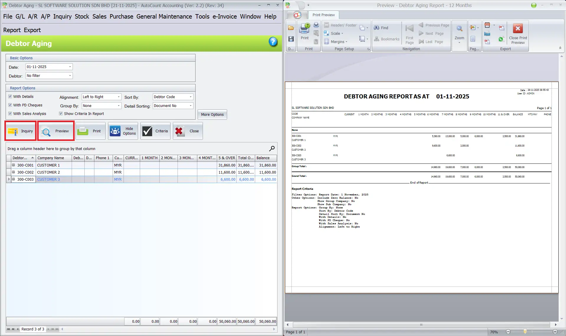Open the search box above the debtor grid
Image resolution: width=566 pixels, height=336 pixels.
[271, 149]
